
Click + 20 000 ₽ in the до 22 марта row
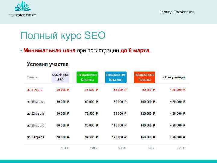click(178, 113)
